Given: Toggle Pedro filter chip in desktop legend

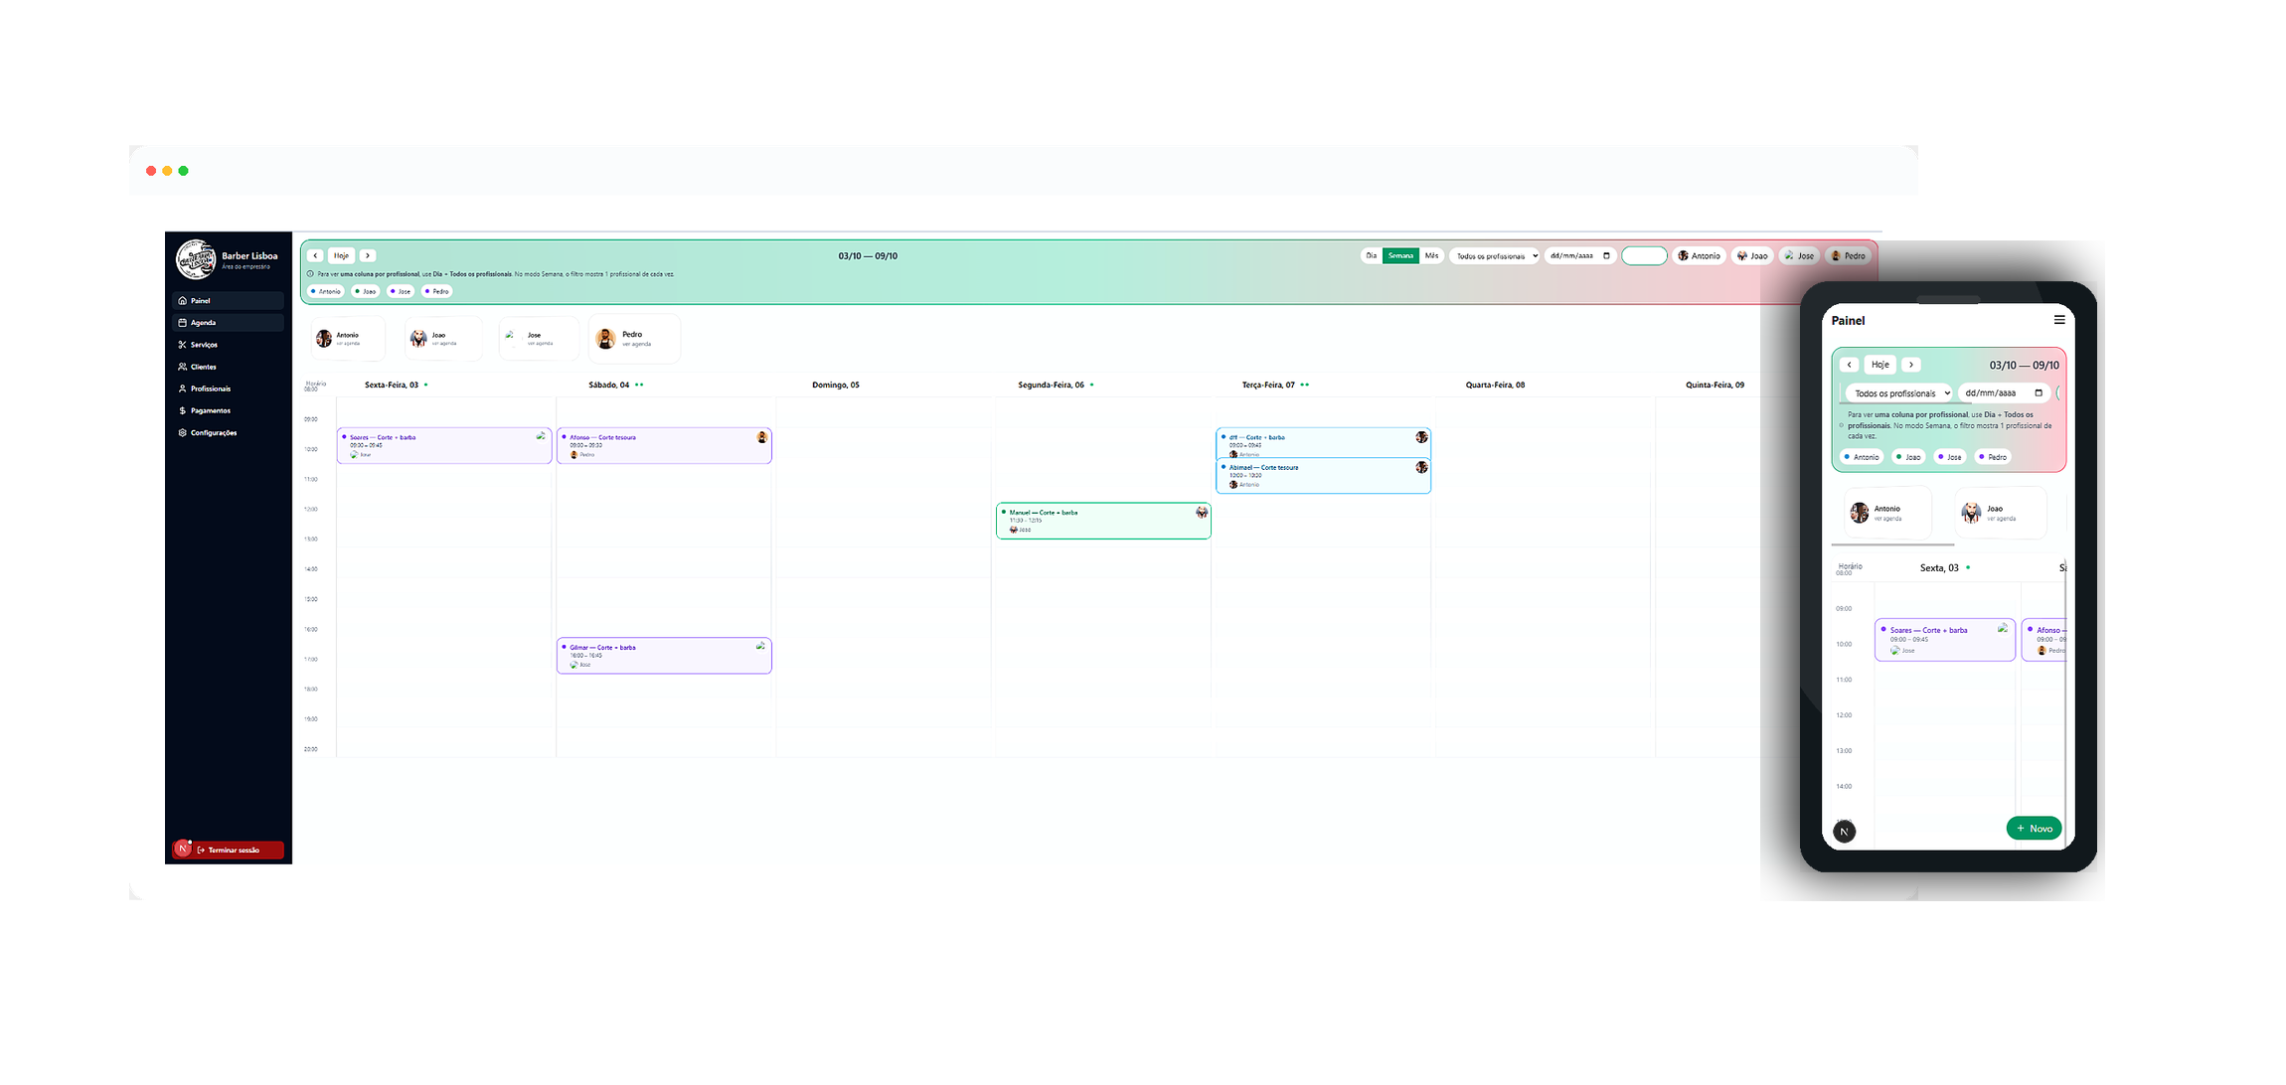Looking at the screenshot, I should (x=437, y=291).
